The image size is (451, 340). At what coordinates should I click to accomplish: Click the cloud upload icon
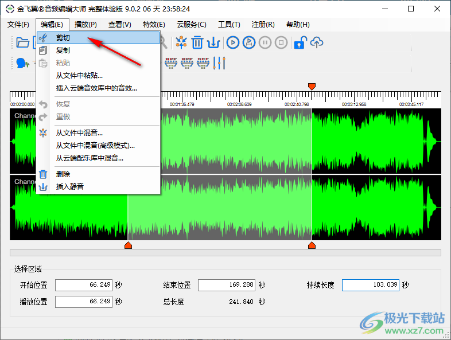pyautogui.click(x=317, y=42)
